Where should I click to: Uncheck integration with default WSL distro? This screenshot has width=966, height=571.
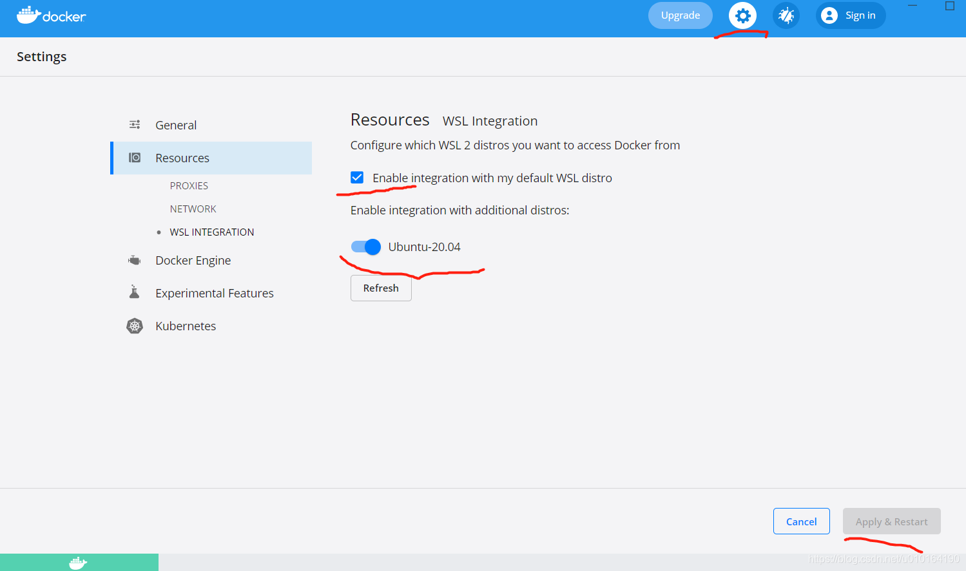(357, 178)
